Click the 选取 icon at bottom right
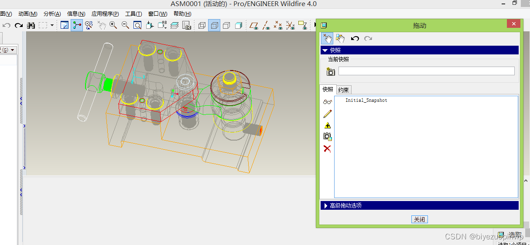This screenshot has height=245, width=530. 501,234
